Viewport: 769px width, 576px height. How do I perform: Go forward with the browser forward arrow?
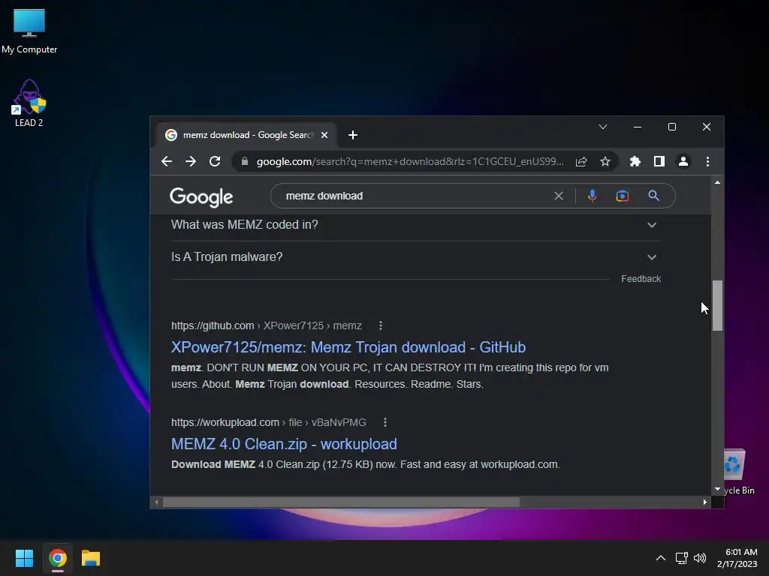tap(191, 161)
